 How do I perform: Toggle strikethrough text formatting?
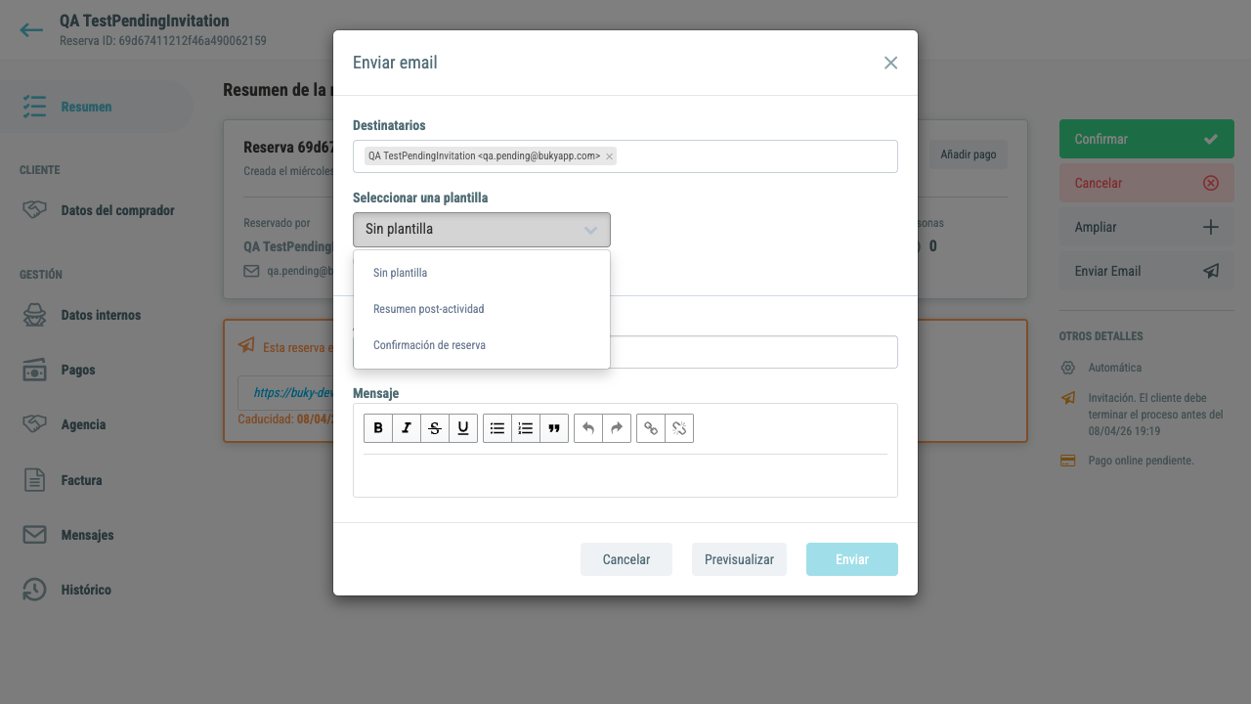coord(435,428)
